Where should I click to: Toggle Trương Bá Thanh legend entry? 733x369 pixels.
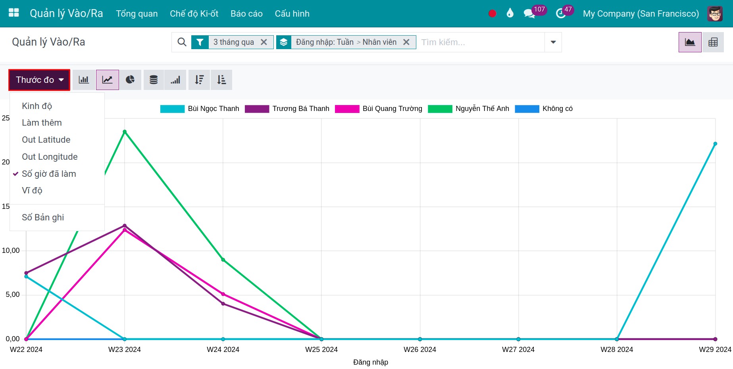(287, 109)
